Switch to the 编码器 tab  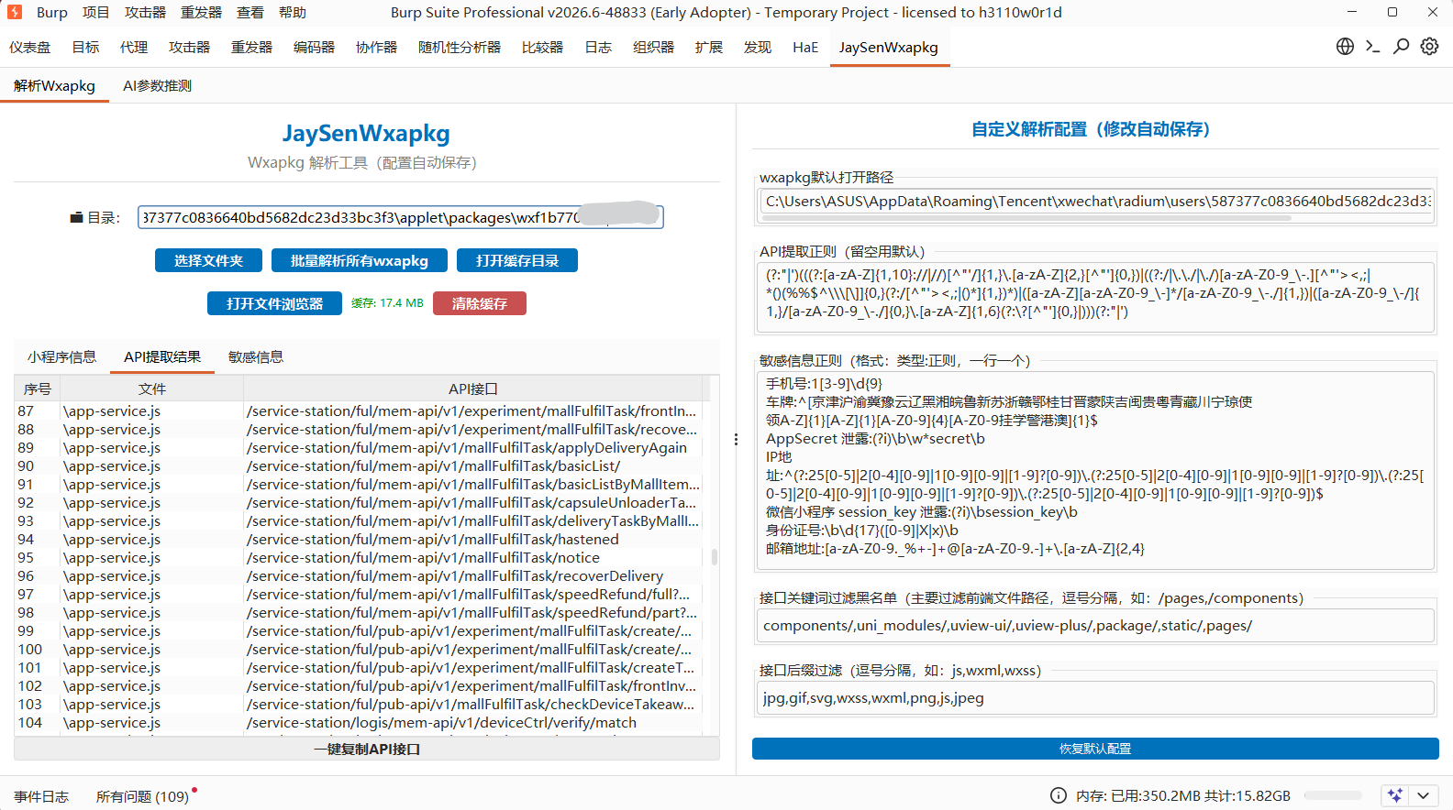(x=314, y=47)
